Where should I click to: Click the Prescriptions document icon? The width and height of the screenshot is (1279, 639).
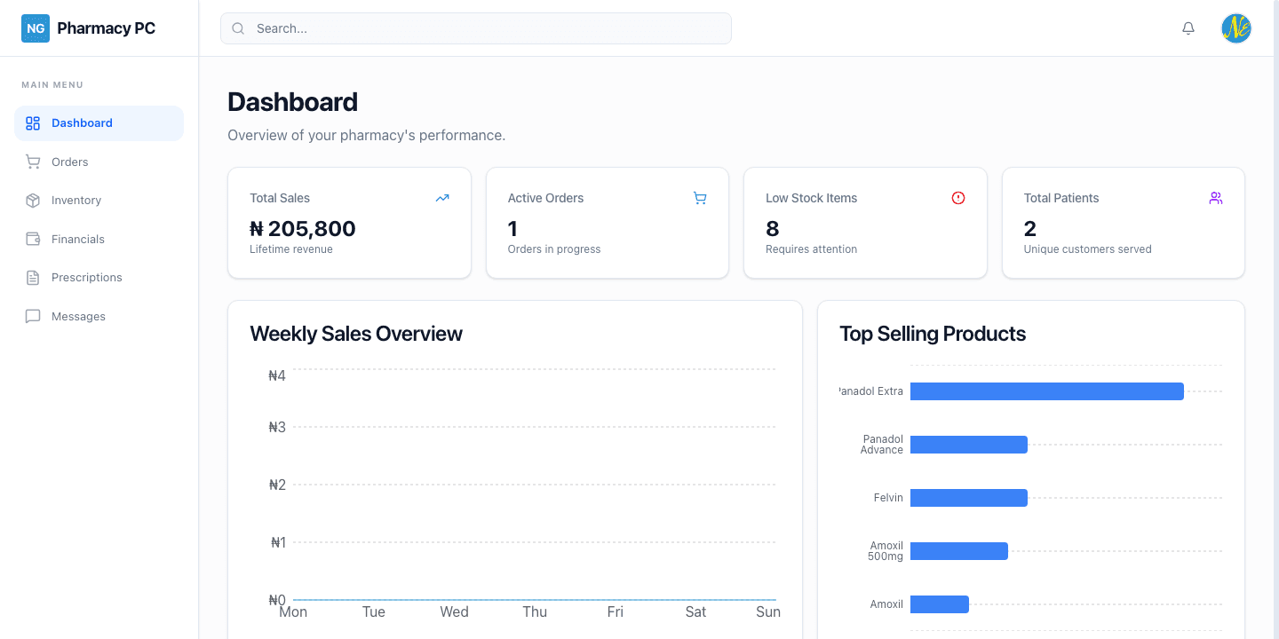pyautogui.click(x=33, y=278)
